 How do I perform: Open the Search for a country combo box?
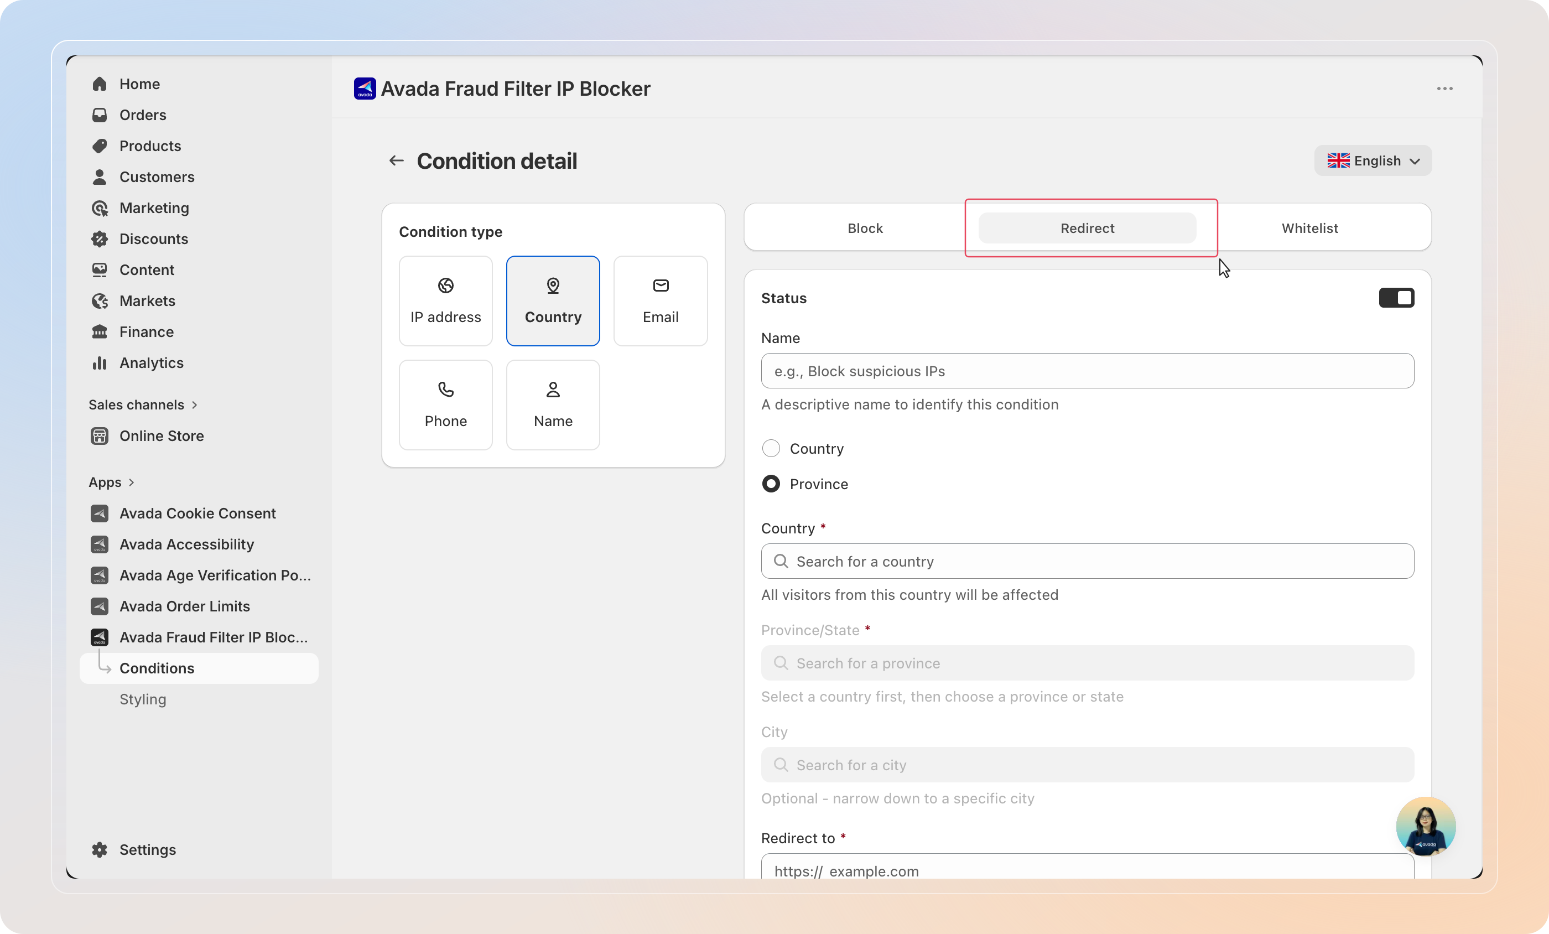point(1088,561)
